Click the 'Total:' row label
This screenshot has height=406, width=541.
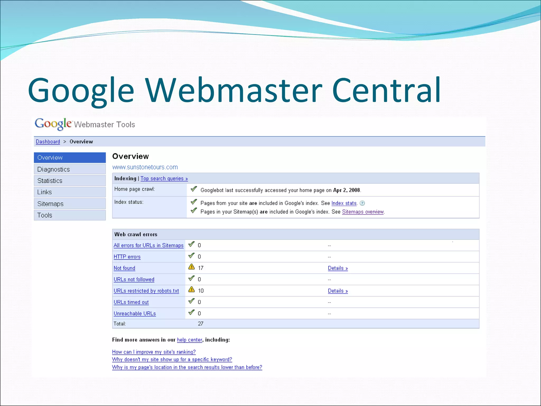120,324
